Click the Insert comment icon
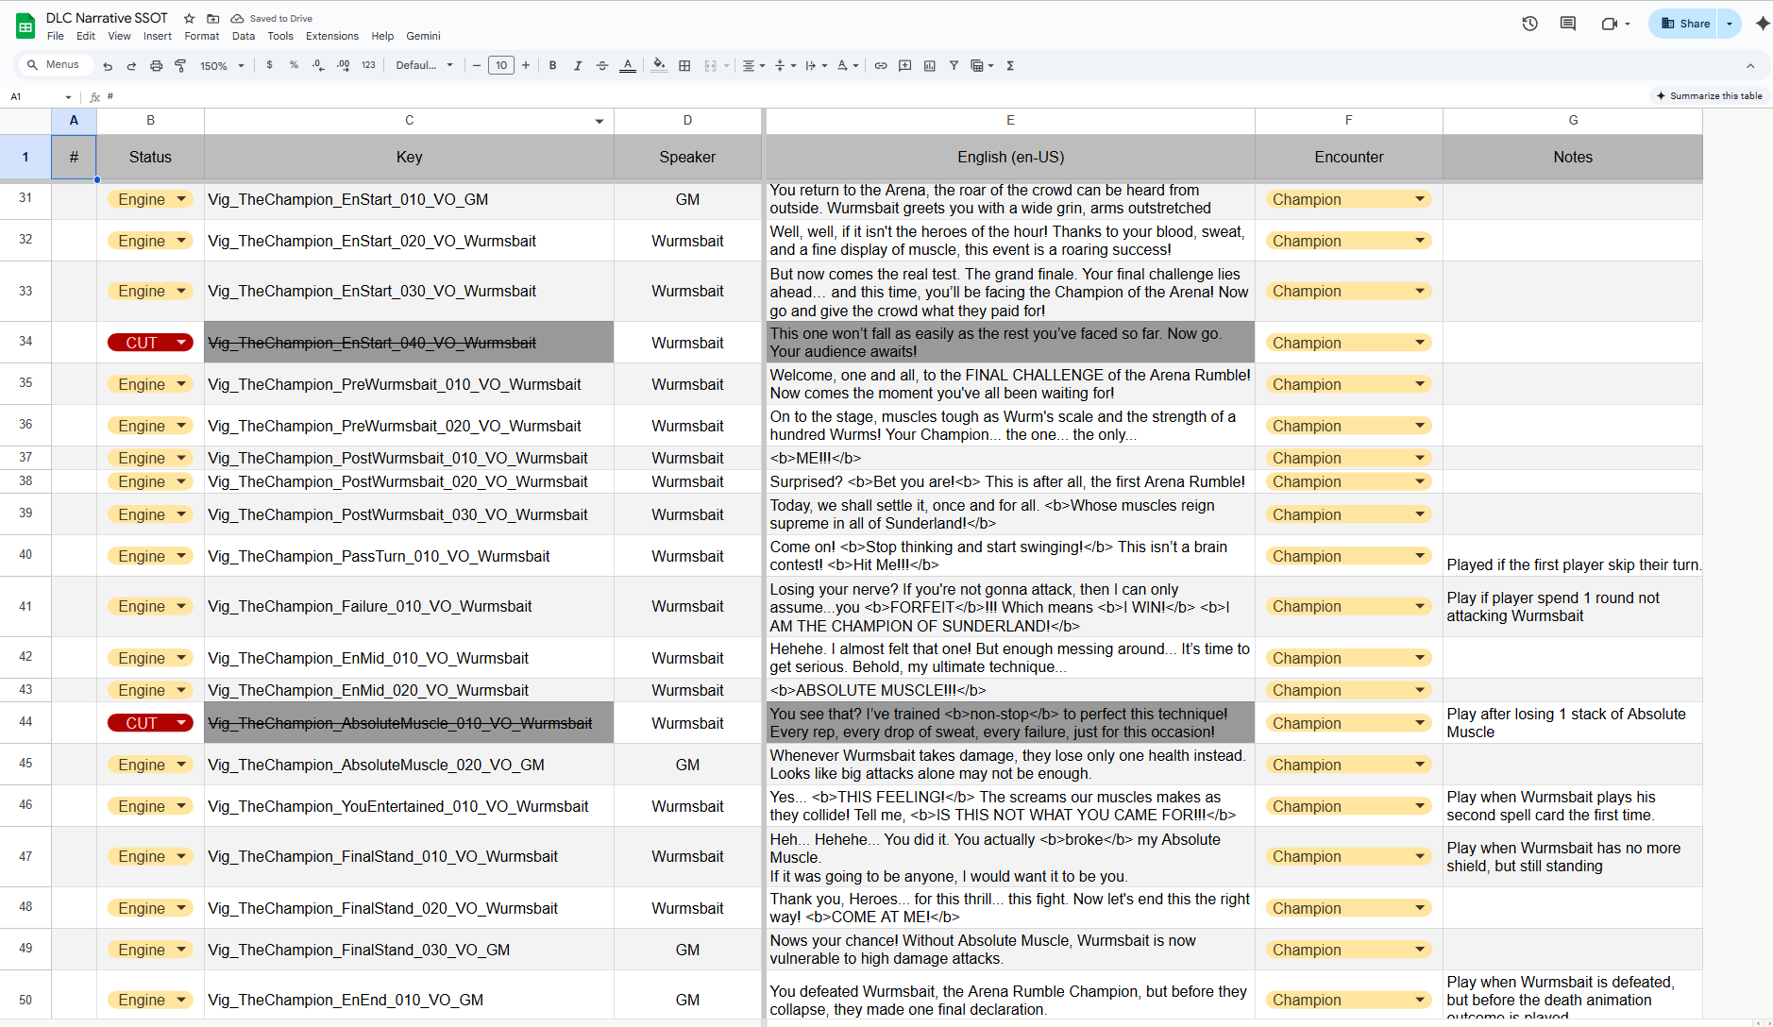This screenshot has height=1027, width=1773. (x=904, y=65)
